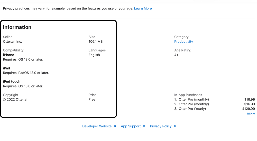Open the Productivity category link

click(183, 42)
